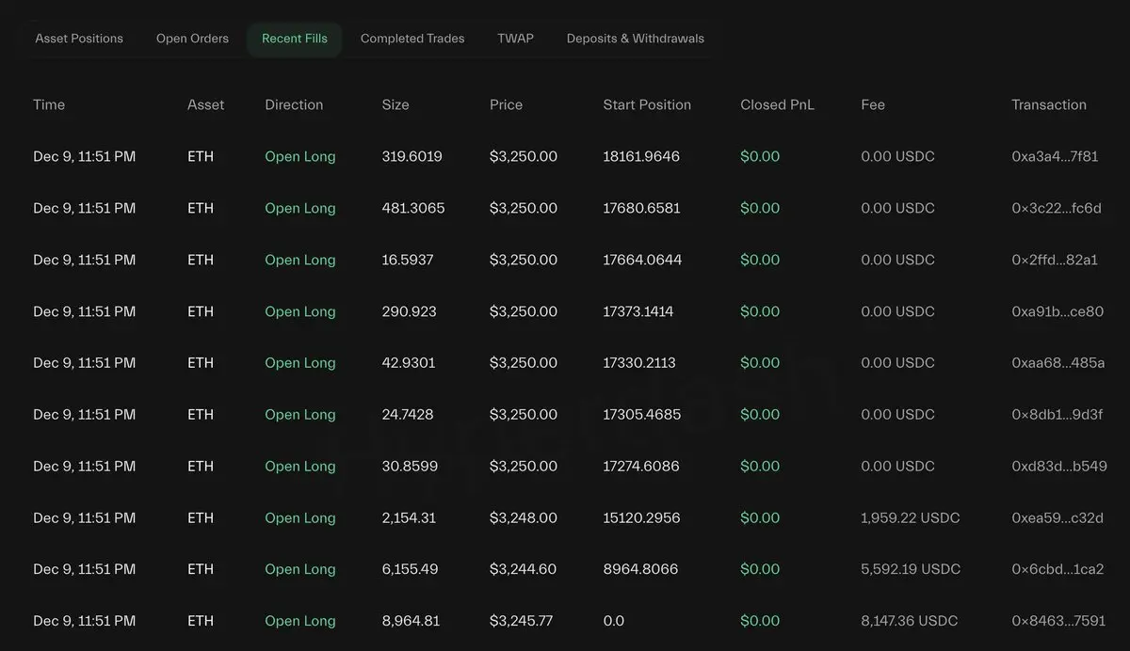Sort fills by Time column header
This screenshot has width=1130, height=651.
[49, 104]
